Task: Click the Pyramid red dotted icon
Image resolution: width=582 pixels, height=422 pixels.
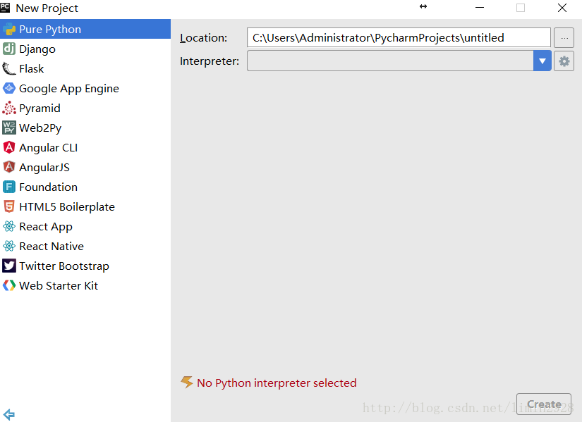Action: (9, 108)
